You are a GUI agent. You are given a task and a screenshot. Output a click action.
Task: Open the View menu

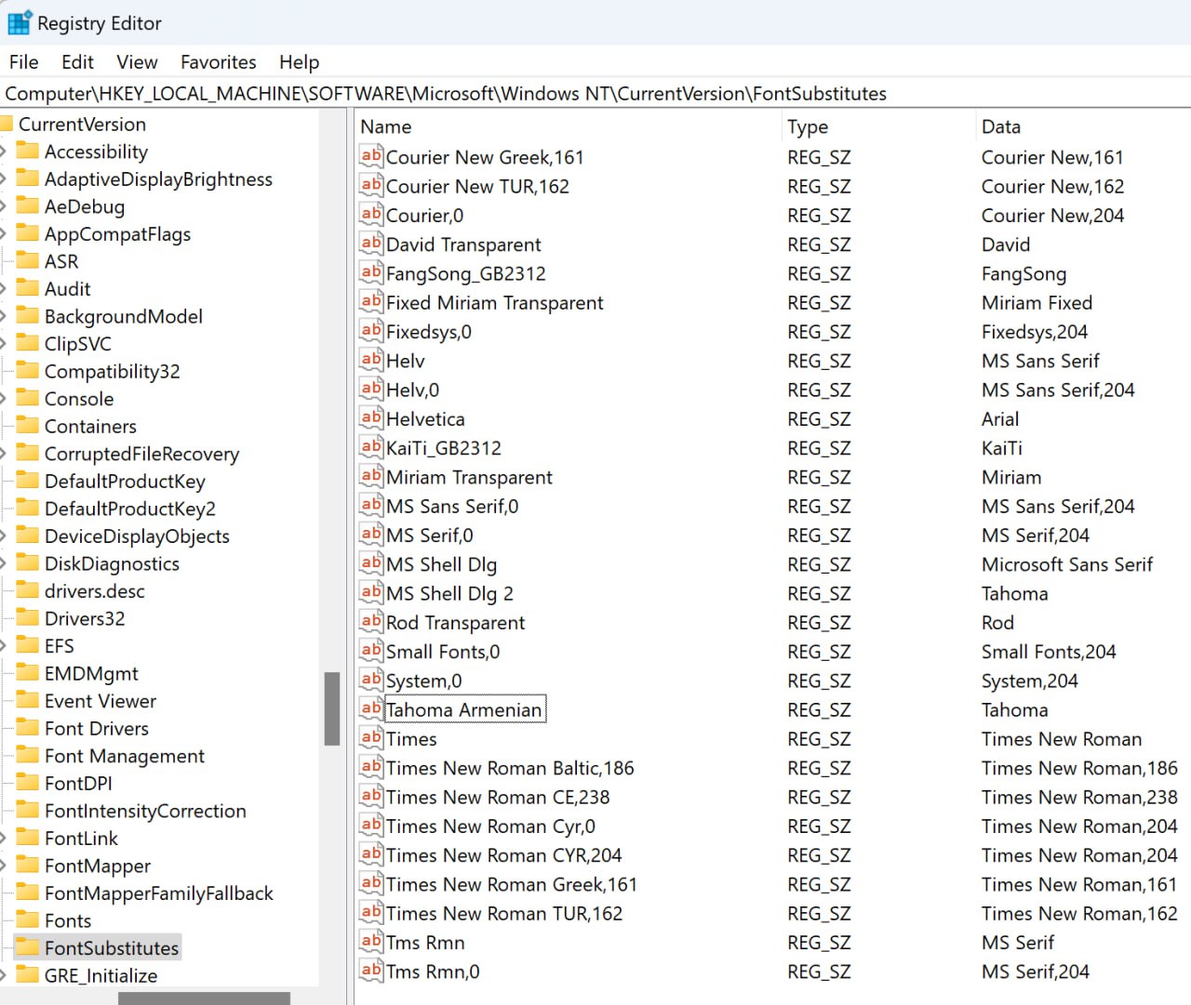[x=137, y=62]
